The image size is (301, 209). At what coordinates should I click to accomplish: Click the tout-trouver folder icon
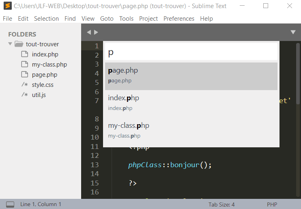pos(19,44)
